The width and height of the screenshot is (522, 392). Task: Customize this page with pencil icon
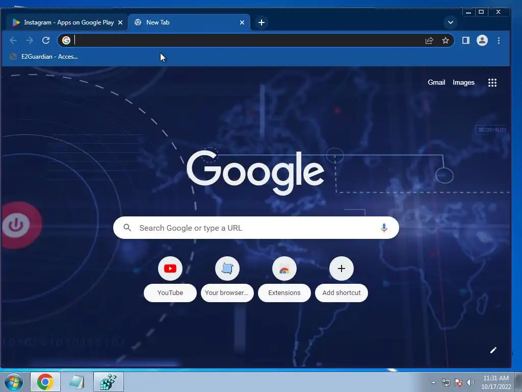point(493,350)
